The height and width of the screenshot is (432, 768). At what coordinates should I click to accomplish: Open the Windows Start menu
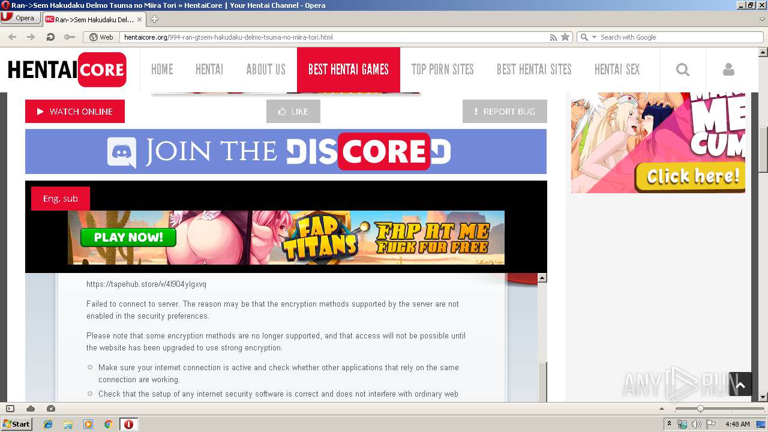tap(17, 424)
